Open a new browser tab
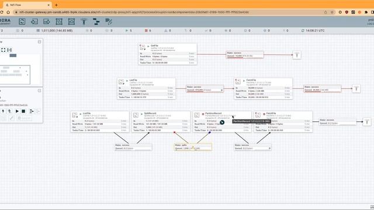 coord(56,5)
